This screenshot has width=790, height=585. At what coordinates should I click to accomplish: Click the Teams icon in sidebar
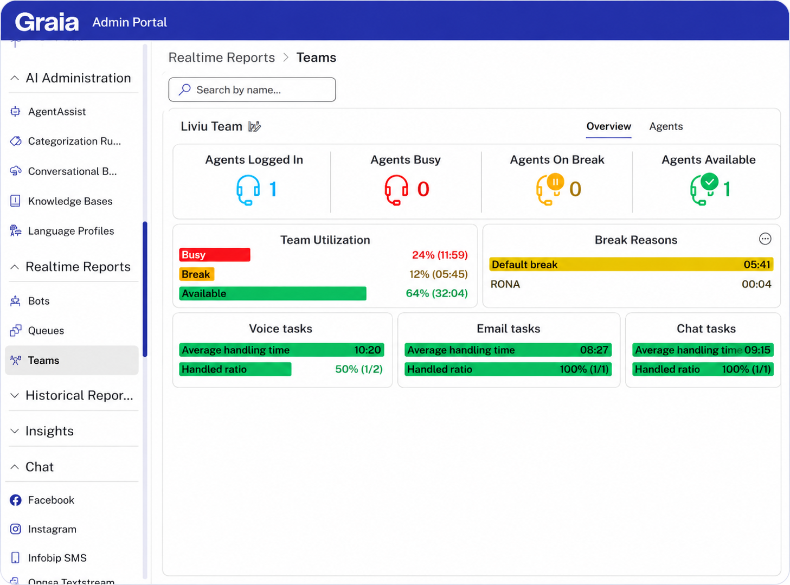[x=16, y=360]
